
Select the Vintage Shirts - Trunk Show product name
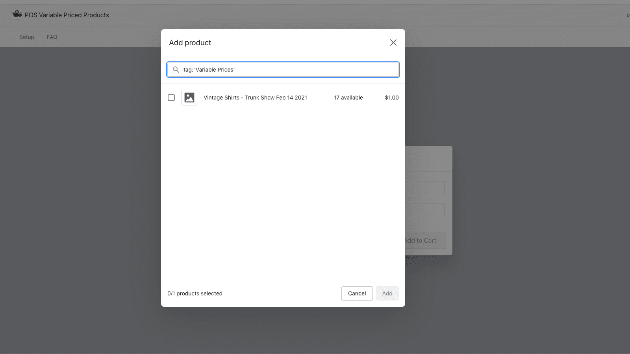[255, 98]
